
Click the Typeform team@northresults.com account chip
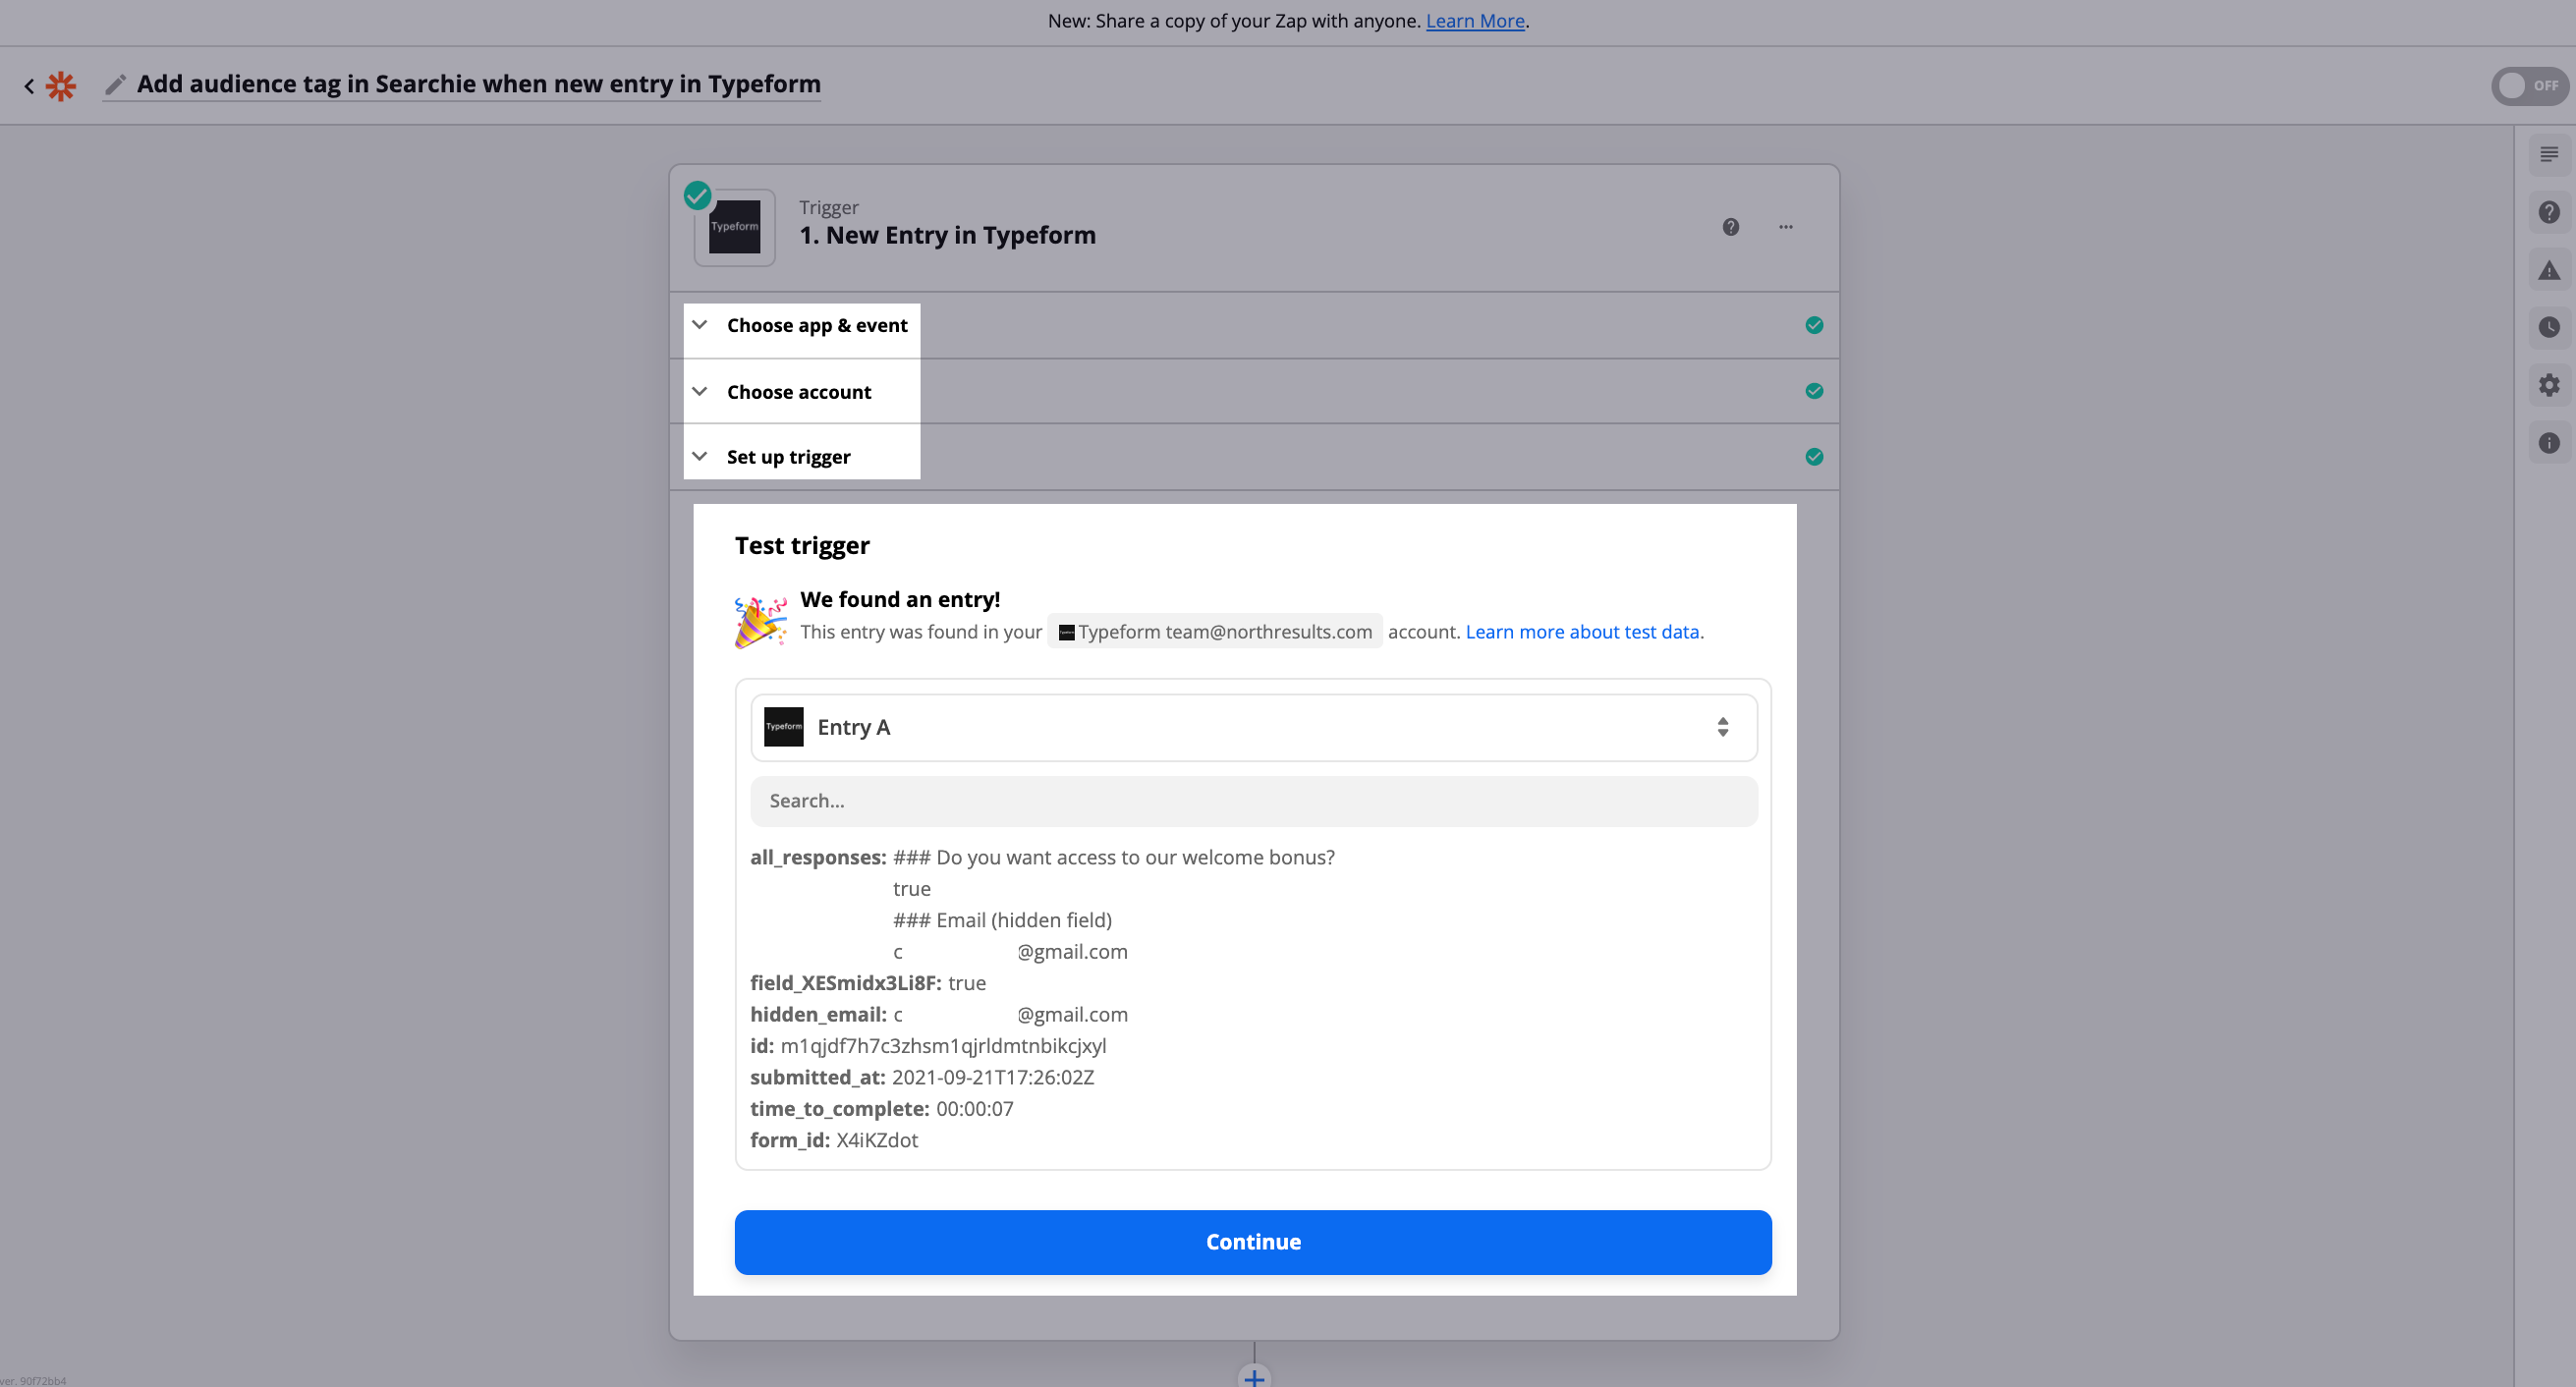(x=1214, y=632)
